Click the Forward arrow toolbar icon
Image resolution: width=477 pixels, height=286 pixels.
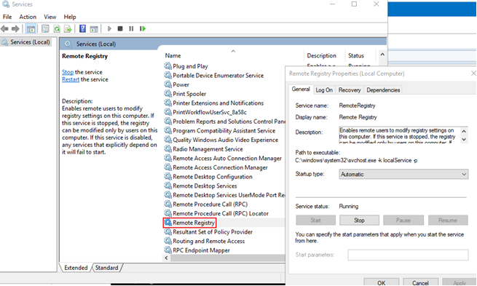[x=15, y=29]
